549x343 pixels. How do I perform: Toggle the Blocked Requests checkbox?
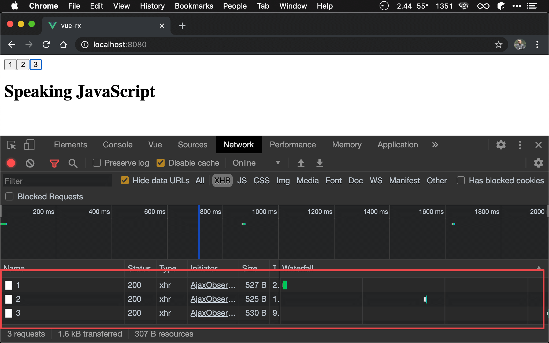pyautogui.click(x=10, y=197)
